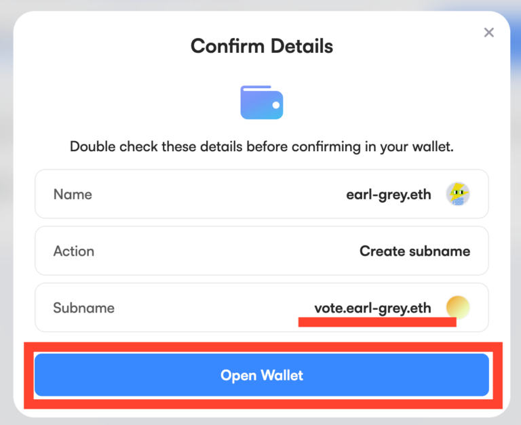Image resolution: width=521 pixels, height=425 pixels.
Task: Click the blue wallet icon
Action: coord(262,102)
